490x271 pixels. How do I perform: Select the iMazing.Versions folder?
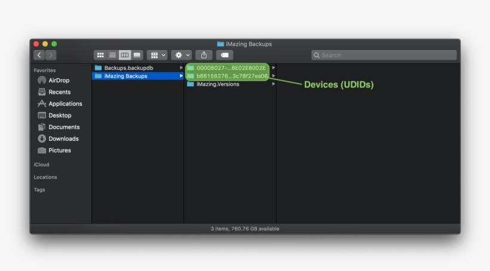click(230, 84)
